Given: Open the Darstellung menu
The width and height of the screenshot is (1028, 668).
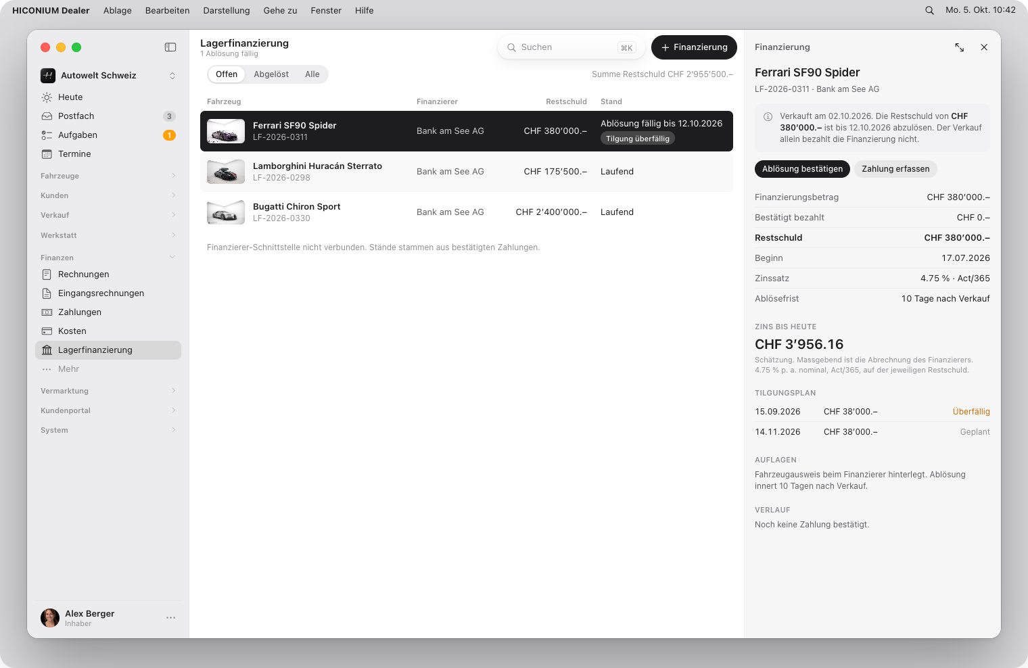Looking at the screenshot, I should tap(227, 10).
